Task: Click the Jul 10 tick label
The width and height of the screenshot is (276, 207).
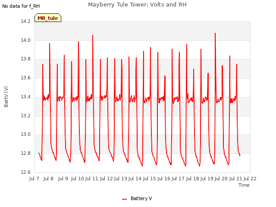Action: click(x=78, y=179)
